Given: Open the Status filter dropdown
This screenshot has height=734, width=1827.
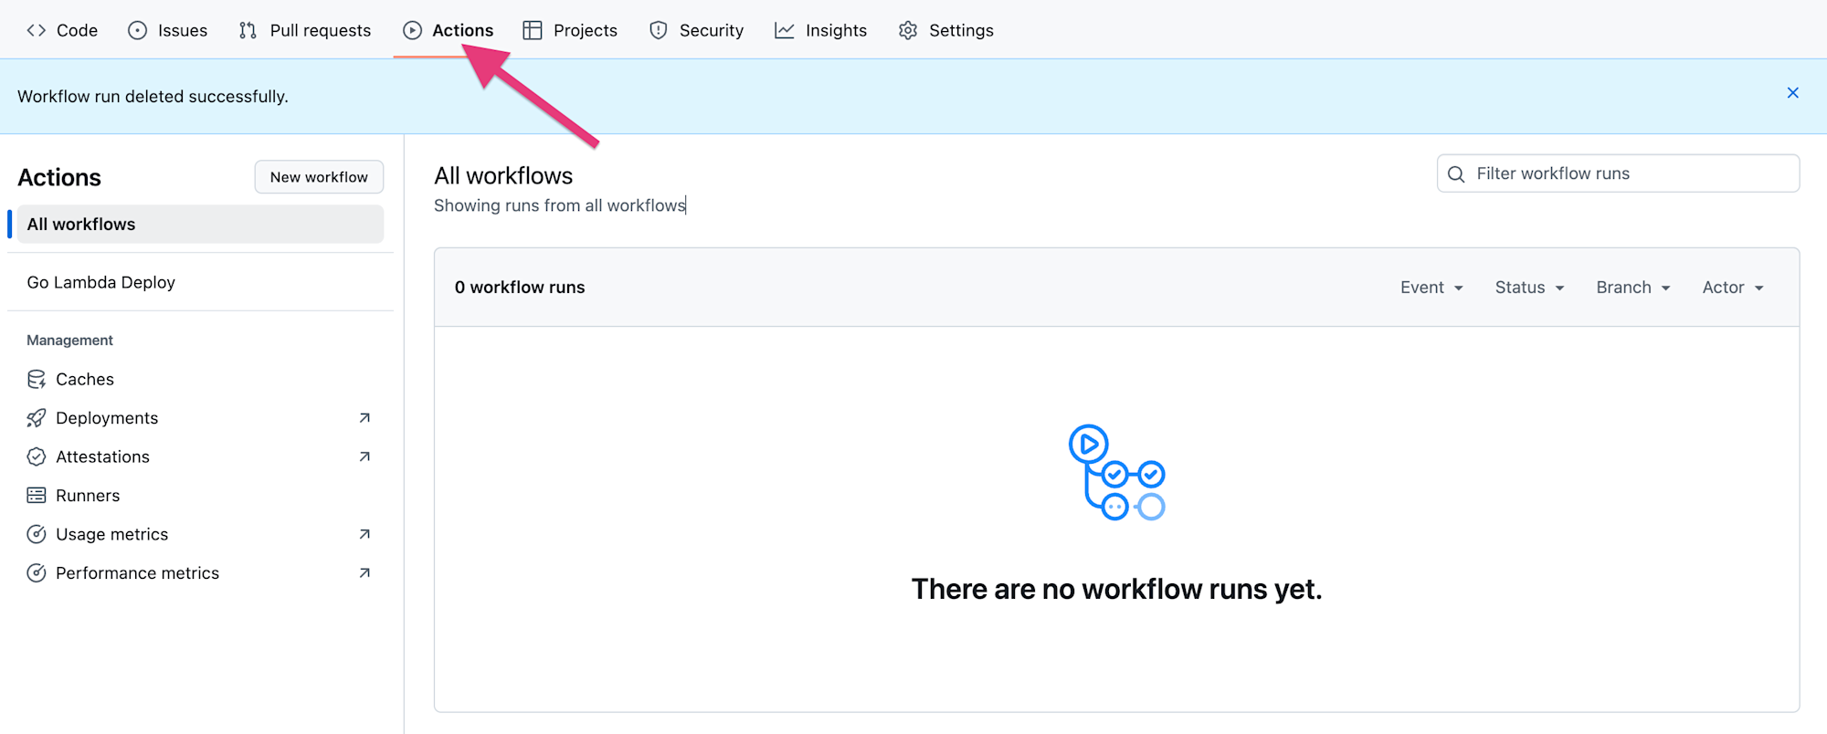Looking at the screenshot, I should [1530, 288].
